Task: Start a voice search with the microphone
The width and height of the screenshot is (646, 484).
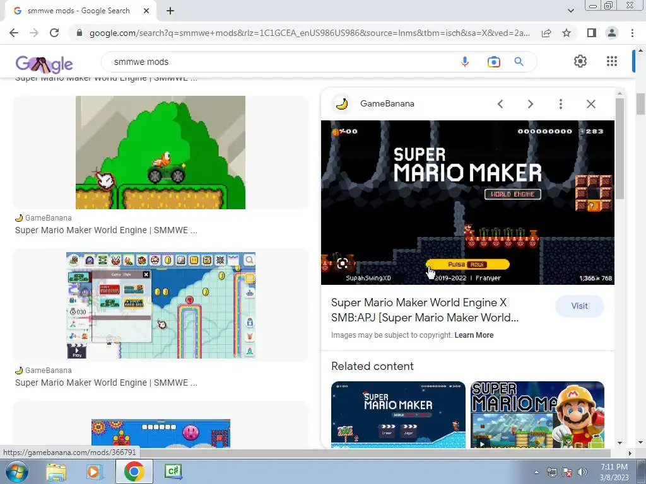Action: click(x=465, y=62)
